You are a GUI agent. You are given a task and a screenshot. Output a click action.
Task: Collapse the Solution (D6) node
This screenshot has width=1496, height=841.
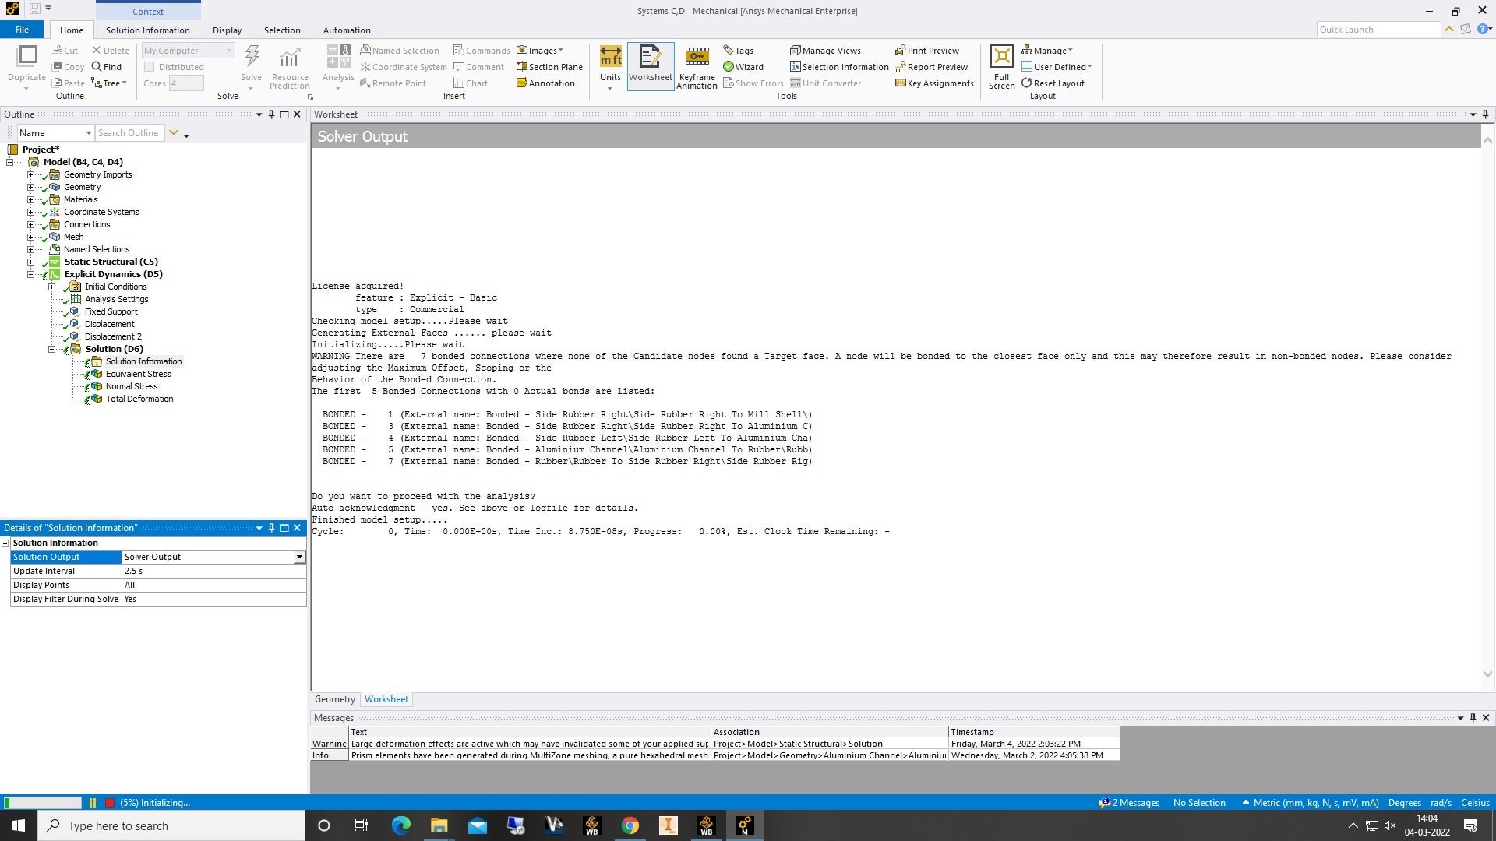[51, 349]
